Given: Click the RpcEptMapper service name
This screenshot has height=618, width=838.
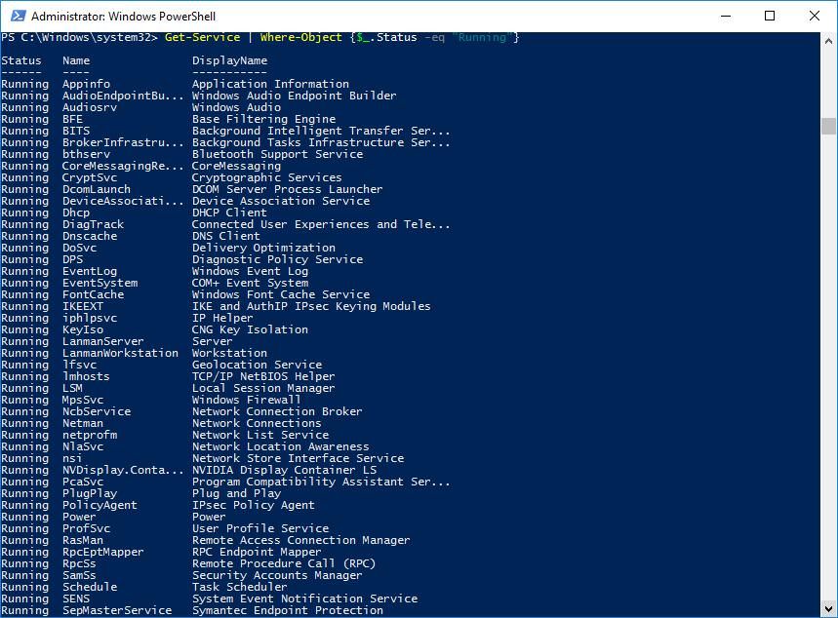Looking at the screenshot, I should pyautogui.click(x=102, y=552).
